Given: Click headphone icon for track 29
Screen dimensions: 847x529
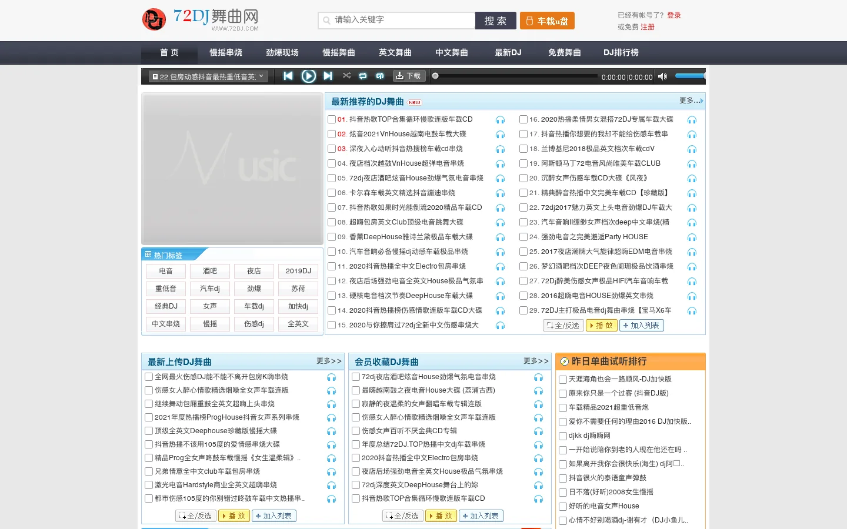Looking at the screenshot, I should [x=692, y=311].
